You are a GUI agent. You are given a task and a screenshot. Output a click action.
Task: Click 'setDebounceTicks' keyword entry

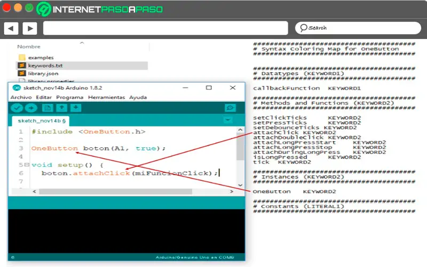[286, 128]
